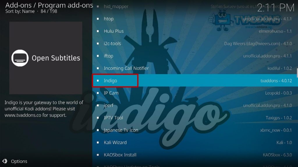Open the IPTV Tool add-on
Viewport: 298px width, 167px height.
(x=195, y=118)
